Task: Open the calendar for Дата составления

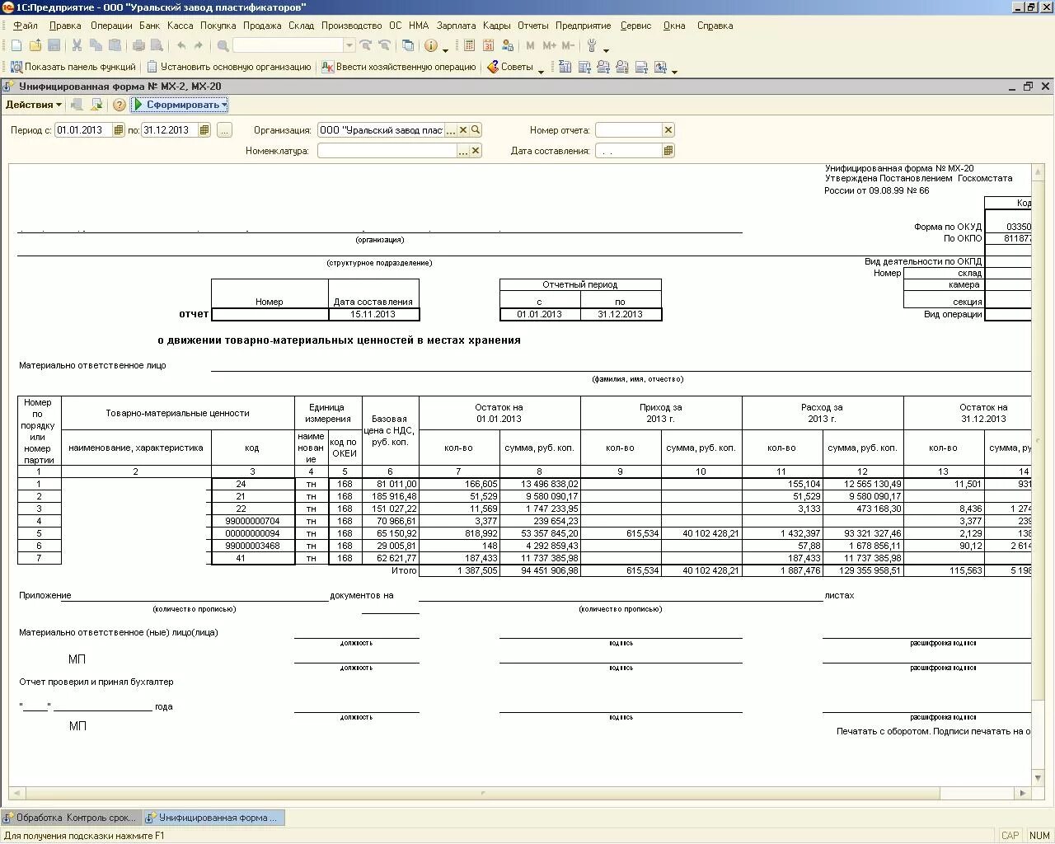Action: 668,151
